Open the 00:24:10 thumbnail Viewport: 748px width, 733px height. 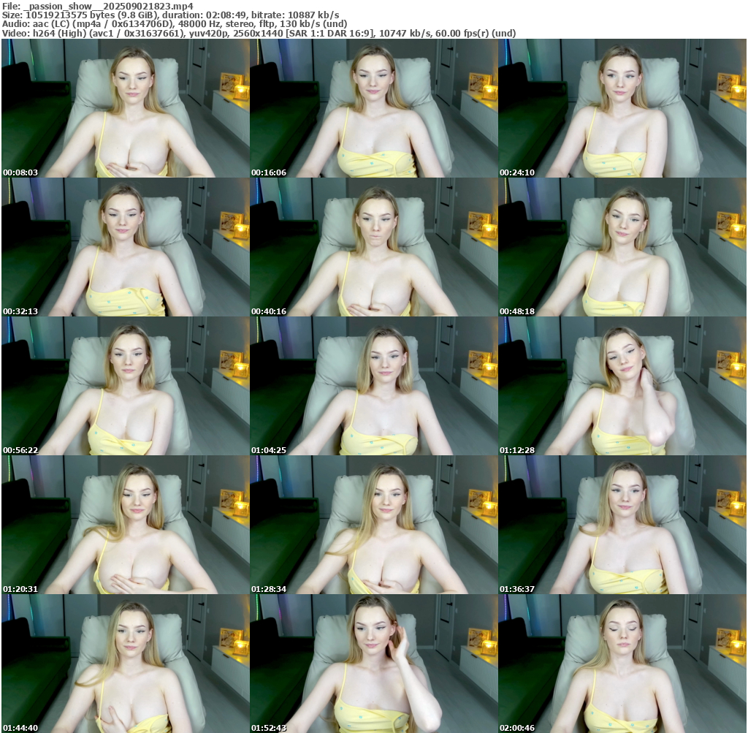coord(622,108)
